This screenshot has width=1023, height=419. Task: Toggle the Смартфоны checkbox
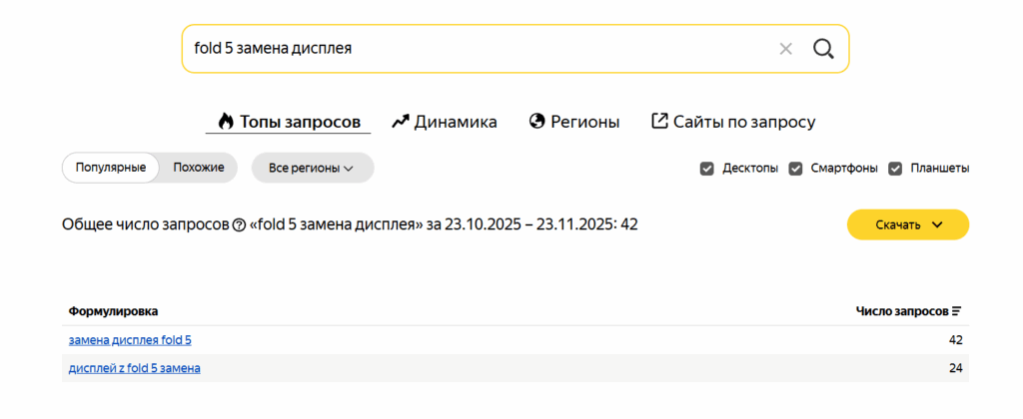pos(796,169)
